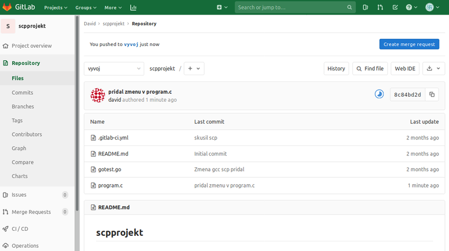Click the Project overview home icon
This screenshot has width=449, height=251.
pos(6,46)
